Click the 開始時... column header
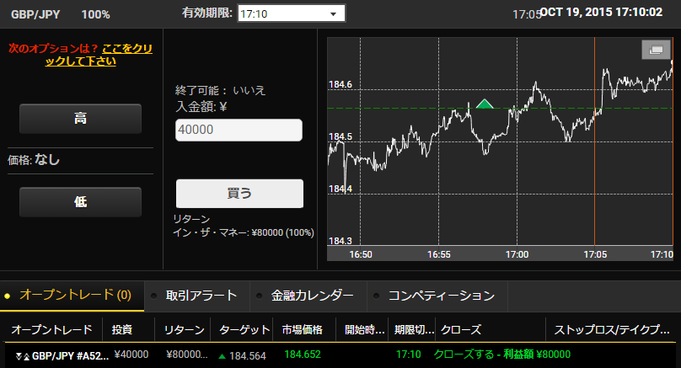 (x=365, y=330)
